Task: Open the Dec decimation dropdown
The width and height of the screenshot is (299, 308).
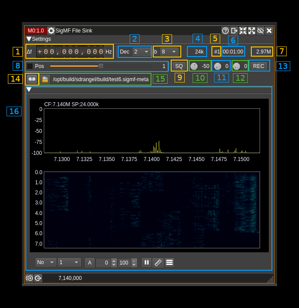Action: [141, 52]
